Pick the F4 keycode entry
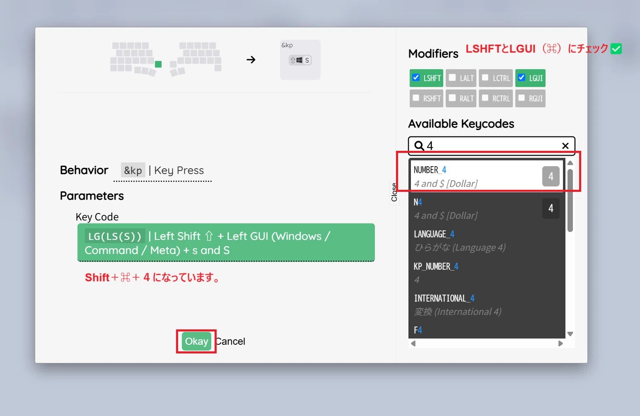 pos(487,330)
